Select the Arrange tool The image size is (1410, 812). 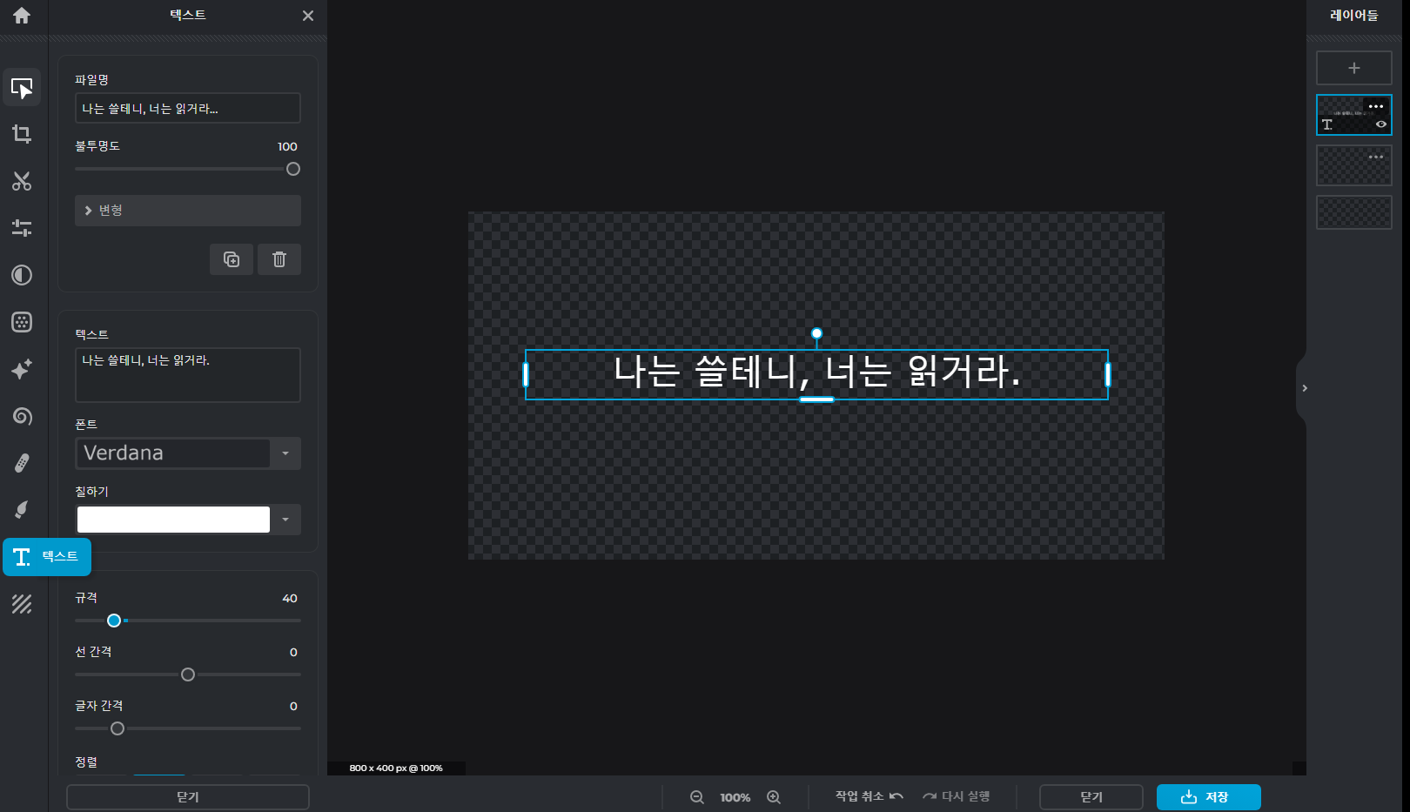22,87
